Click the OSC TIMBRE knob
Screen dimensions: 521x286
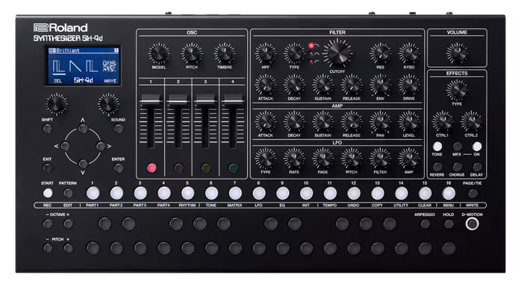[225, 54]
